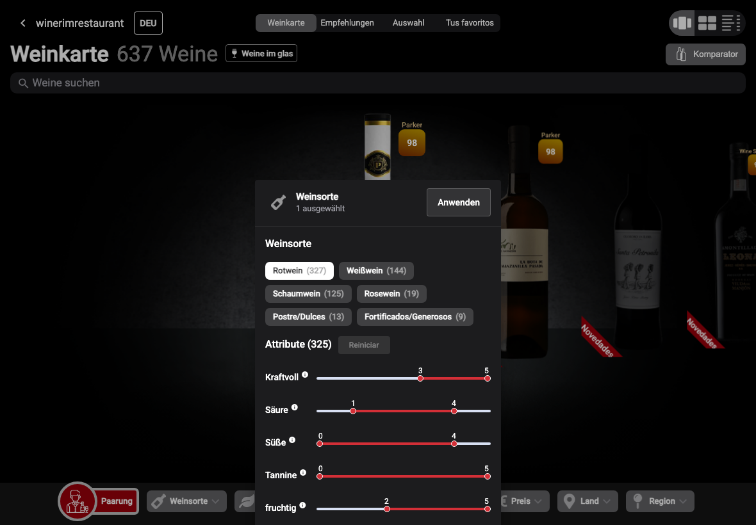The image size is (756, 525).
Task: Click fruchtig slider minimum handle at 2
Action: click(x=387, y=509)
